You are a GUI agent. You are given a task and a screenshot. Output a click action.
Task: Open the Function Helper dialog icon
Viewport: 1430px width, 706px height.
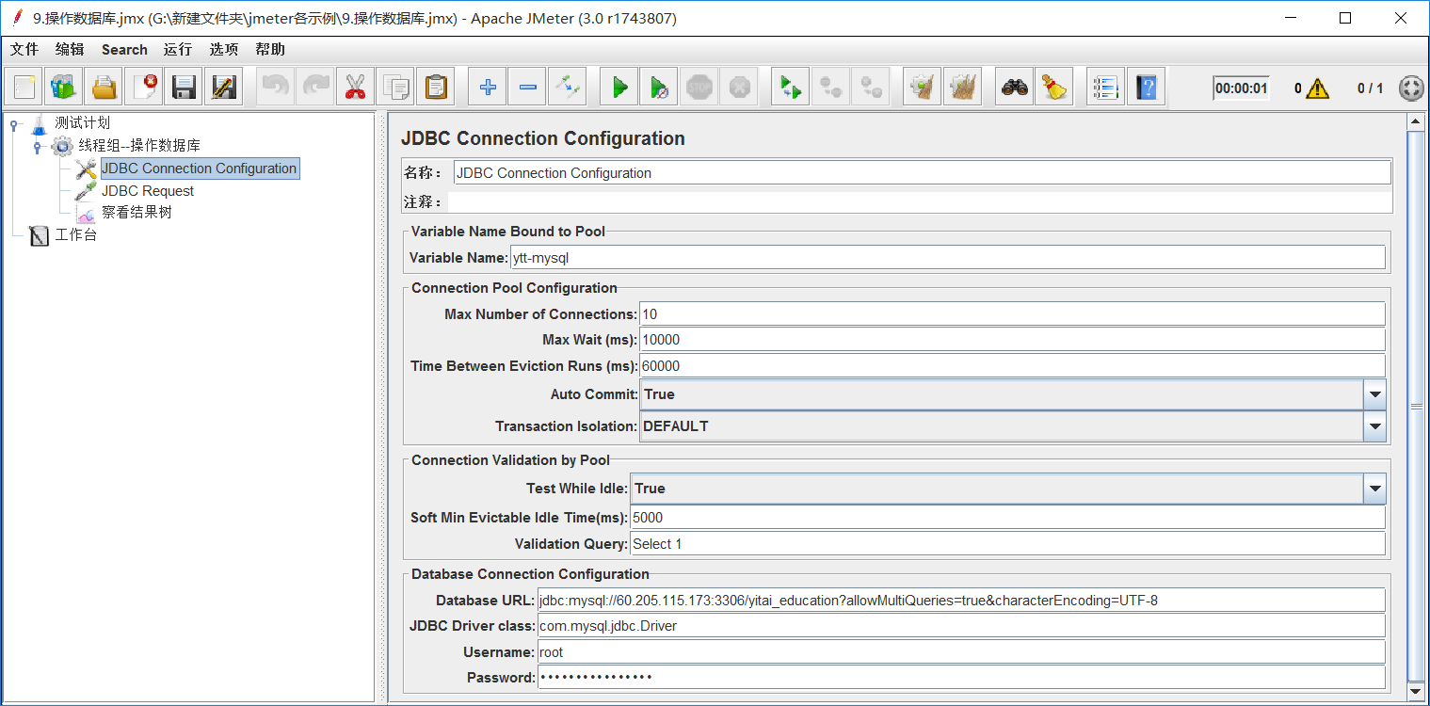(x=1106, y=88)
